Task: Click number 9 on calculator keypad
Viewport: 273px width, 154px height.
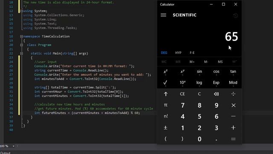Action: (216, 105)
